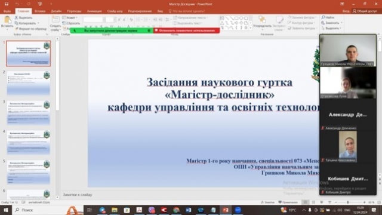
Task: Switch to Вставка (Insert) tab
Action: pos(40,11)
